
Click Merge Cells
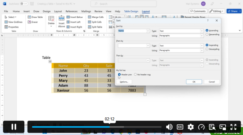(96, 17)
